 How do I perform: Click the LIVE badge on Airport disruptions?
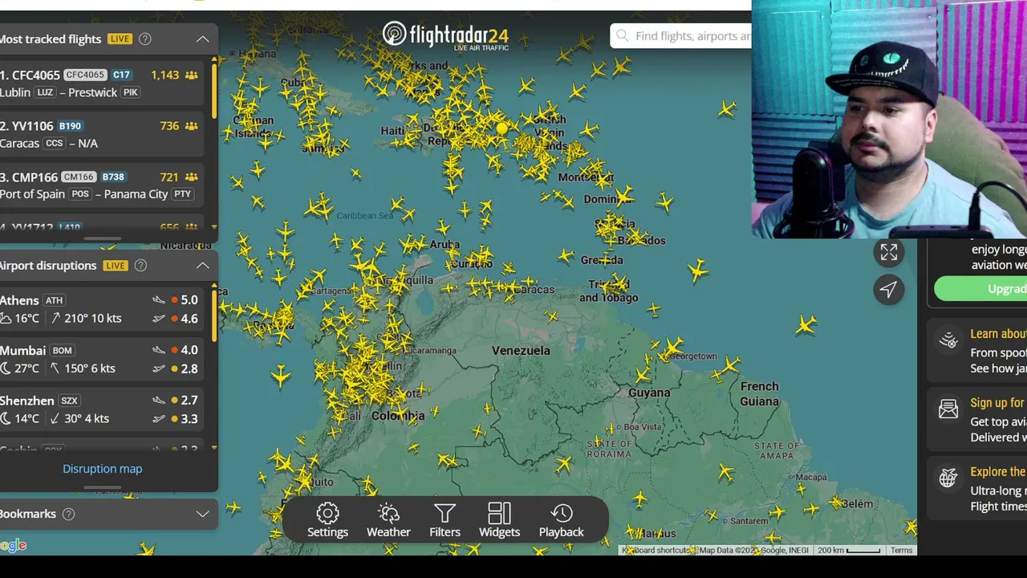[115, 265]
